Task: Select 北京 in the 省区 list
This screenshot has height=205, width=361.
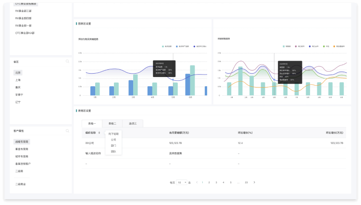Action: tap(18, 73)
